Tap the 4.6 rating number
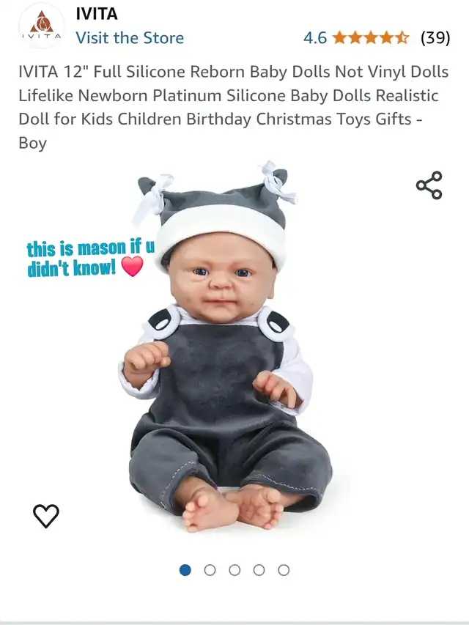 315,38
